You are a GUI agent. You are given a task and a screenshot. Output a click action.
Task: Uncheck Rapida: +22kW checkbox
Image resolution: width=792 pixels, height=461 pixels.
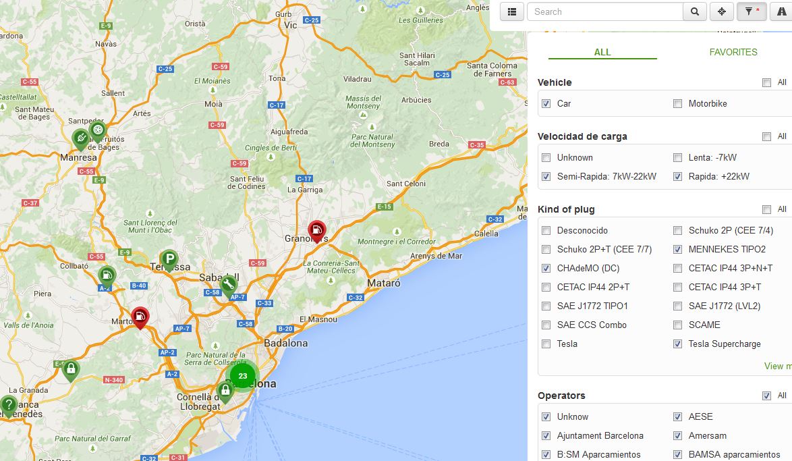click(677, 176)
